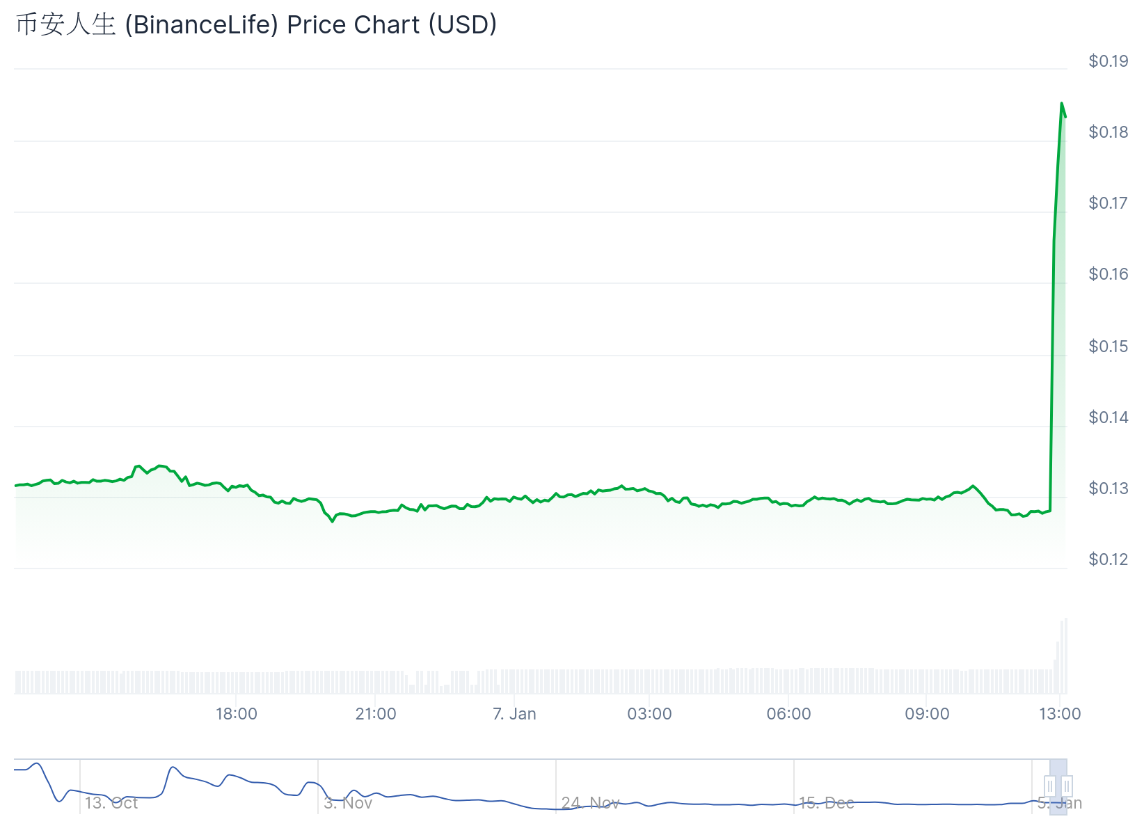The height and width of the screenshot is (835, 1144).
Task: Click the $0.12 price axis label
Action: click(1109, 559)
